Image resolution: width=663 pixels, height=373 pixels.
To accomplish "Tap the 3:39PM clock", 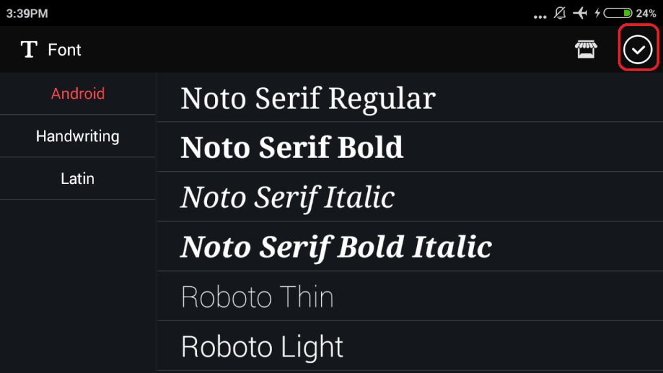I will 27,13.
